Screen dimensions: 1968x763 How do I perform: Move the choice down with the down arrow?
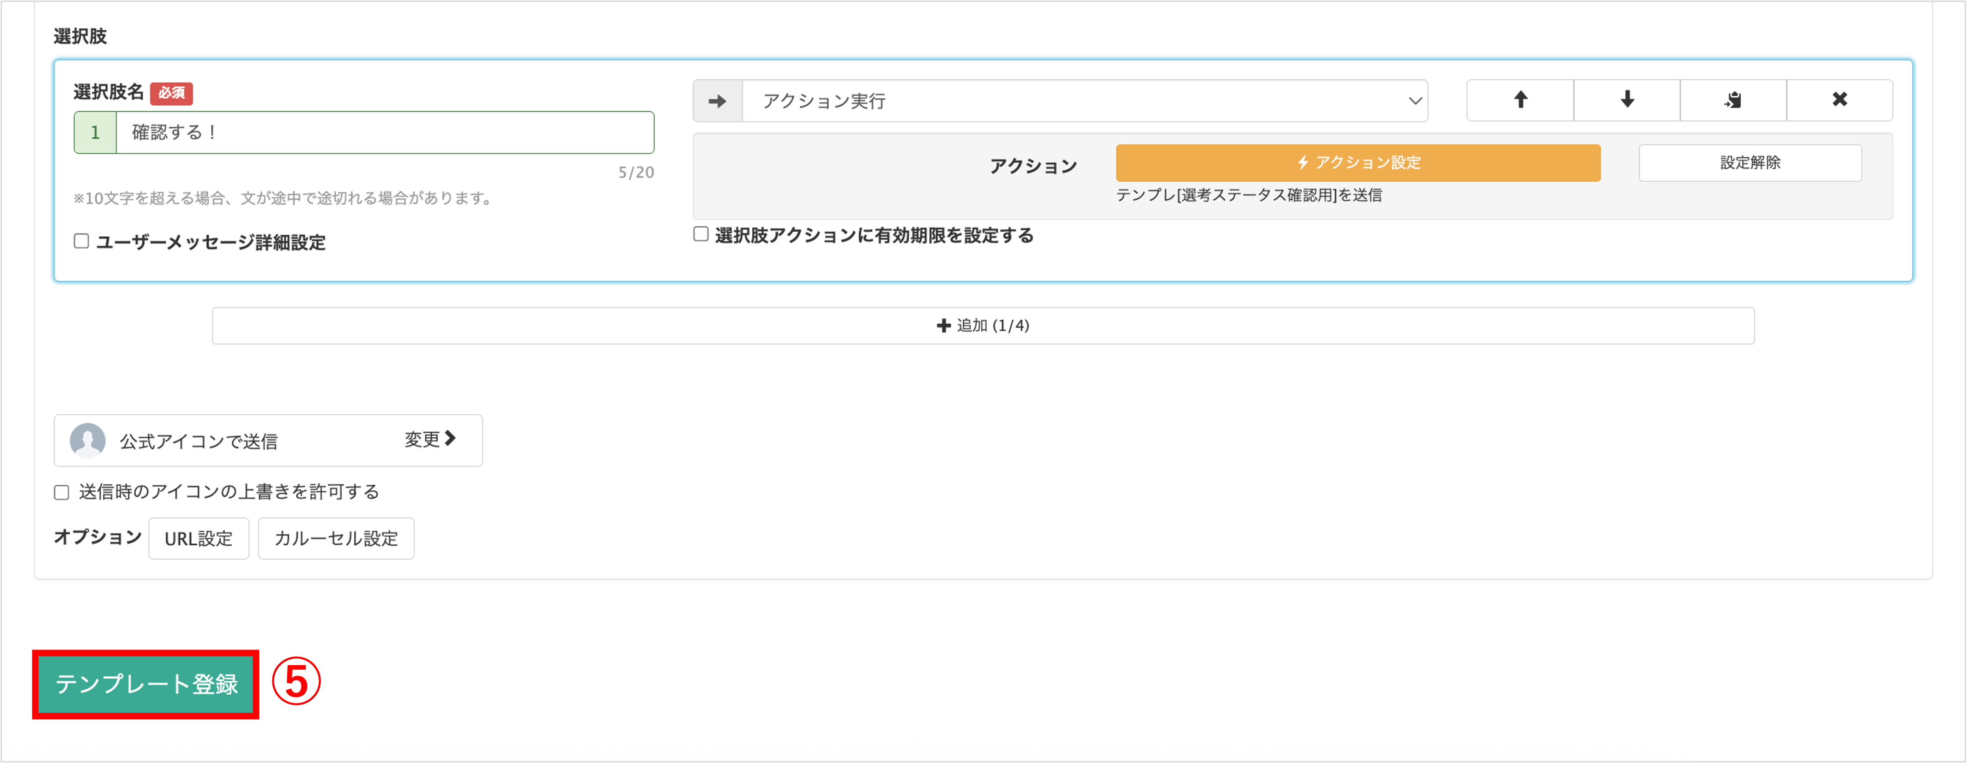(1626, 100)
